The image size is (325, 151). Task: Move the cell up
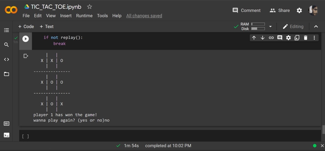254,37
